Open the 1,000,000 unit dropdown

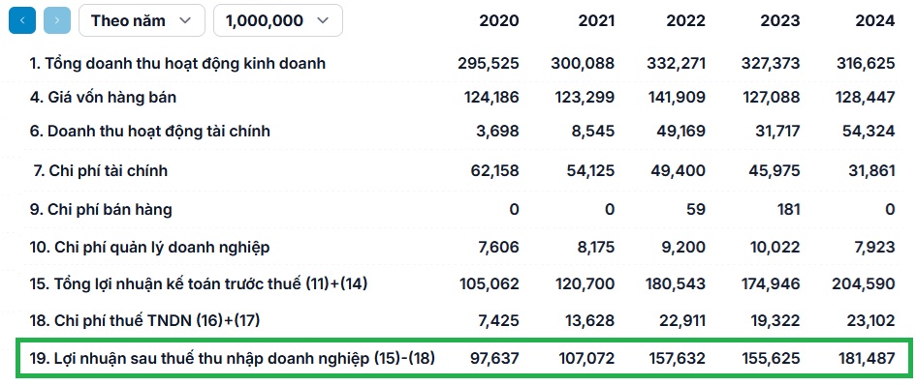pyautogui.click(x=277, y=20)
